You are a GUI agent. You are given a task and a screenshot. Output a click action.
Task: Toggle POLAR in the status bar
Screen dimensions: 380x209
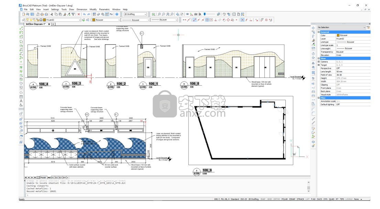(284, 199)
